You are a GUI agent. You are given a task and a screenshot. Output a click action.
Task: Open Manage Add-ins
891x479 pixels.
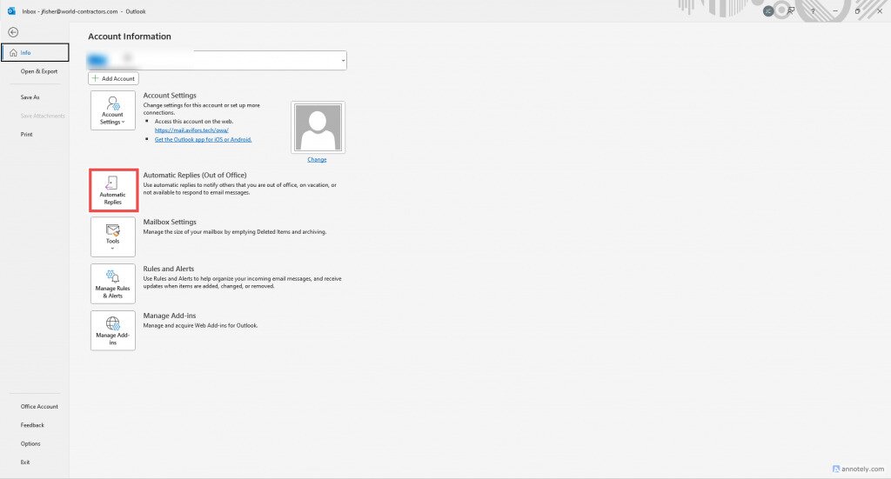click(x=112, y=330)
